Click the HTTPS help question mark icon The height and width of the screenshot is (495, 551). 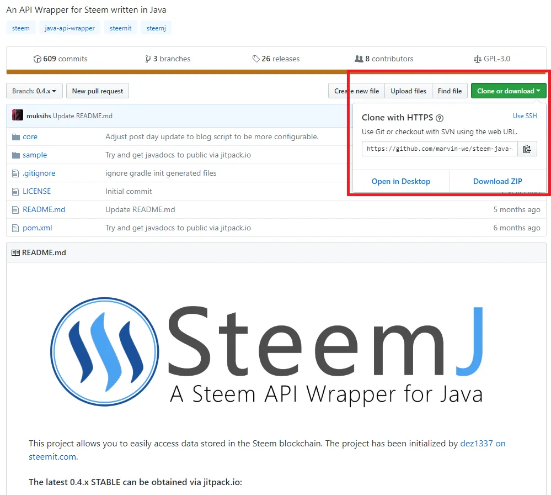[x=439, y=118]
